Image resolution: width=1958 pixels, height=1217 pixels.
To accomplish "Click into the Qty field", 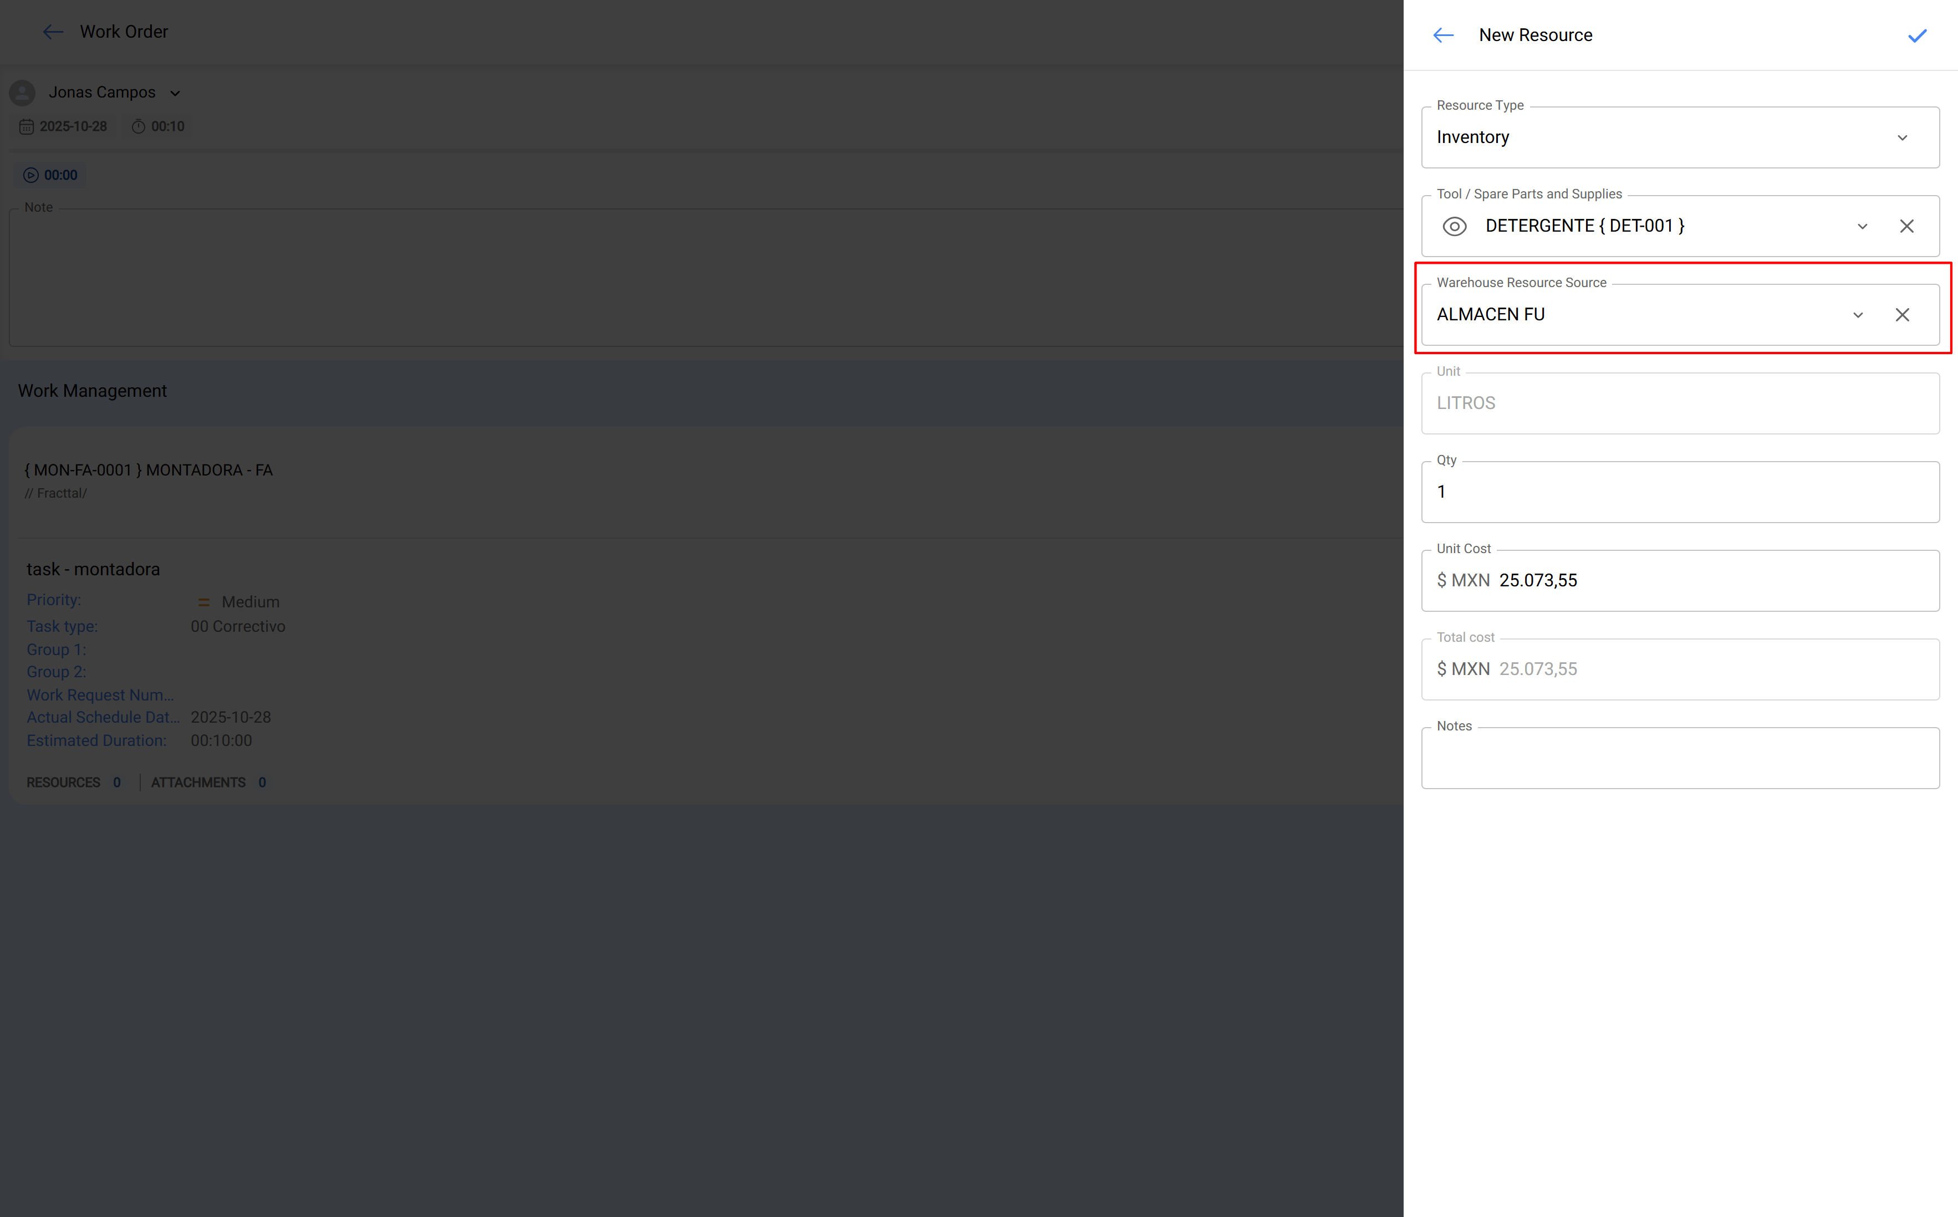I will (x=1680, y=492).
